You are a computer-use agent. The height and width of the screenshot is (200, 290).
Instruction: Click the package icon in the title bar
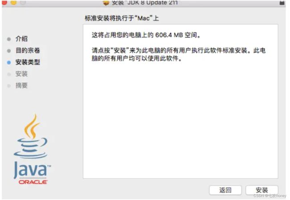point(106,3)
